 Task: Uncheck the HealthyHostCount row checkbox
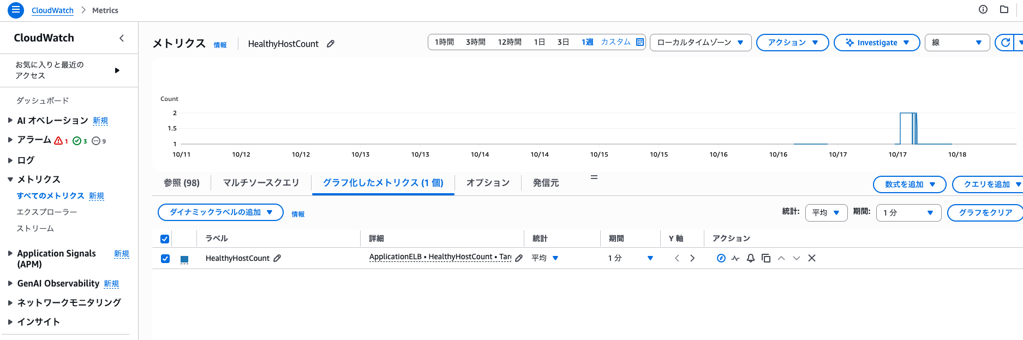coord(165,259)
